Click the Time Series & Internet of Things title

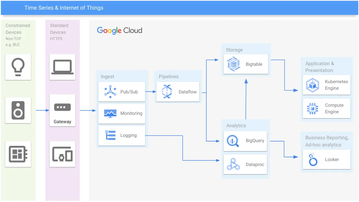[x=64, y=8]
